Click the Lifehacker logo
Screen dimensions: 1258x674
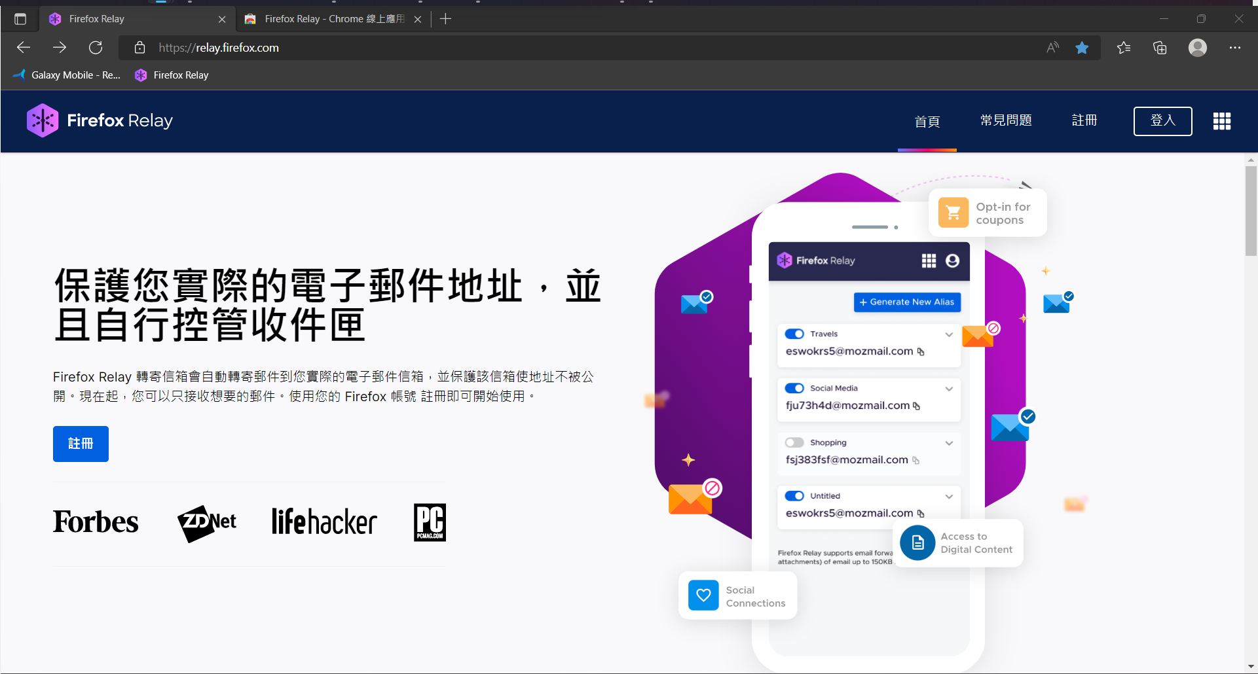pyautogui.click(x=324, y=522)
